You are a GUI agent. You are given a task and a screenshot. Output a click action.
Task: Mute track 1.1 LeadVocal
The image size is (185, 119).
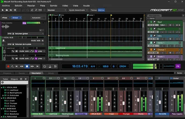coord(22,51)
